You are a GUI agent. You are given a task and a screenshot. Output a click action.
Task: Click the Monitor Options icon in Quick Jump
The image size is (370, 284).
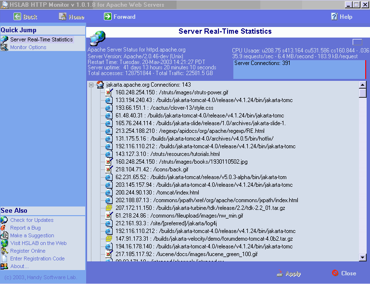pos(4,47)
